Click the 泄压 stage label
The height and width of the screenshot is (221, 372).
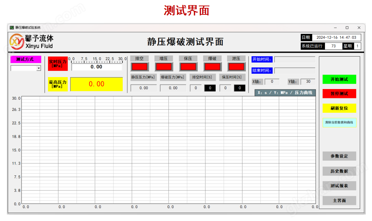236,59
